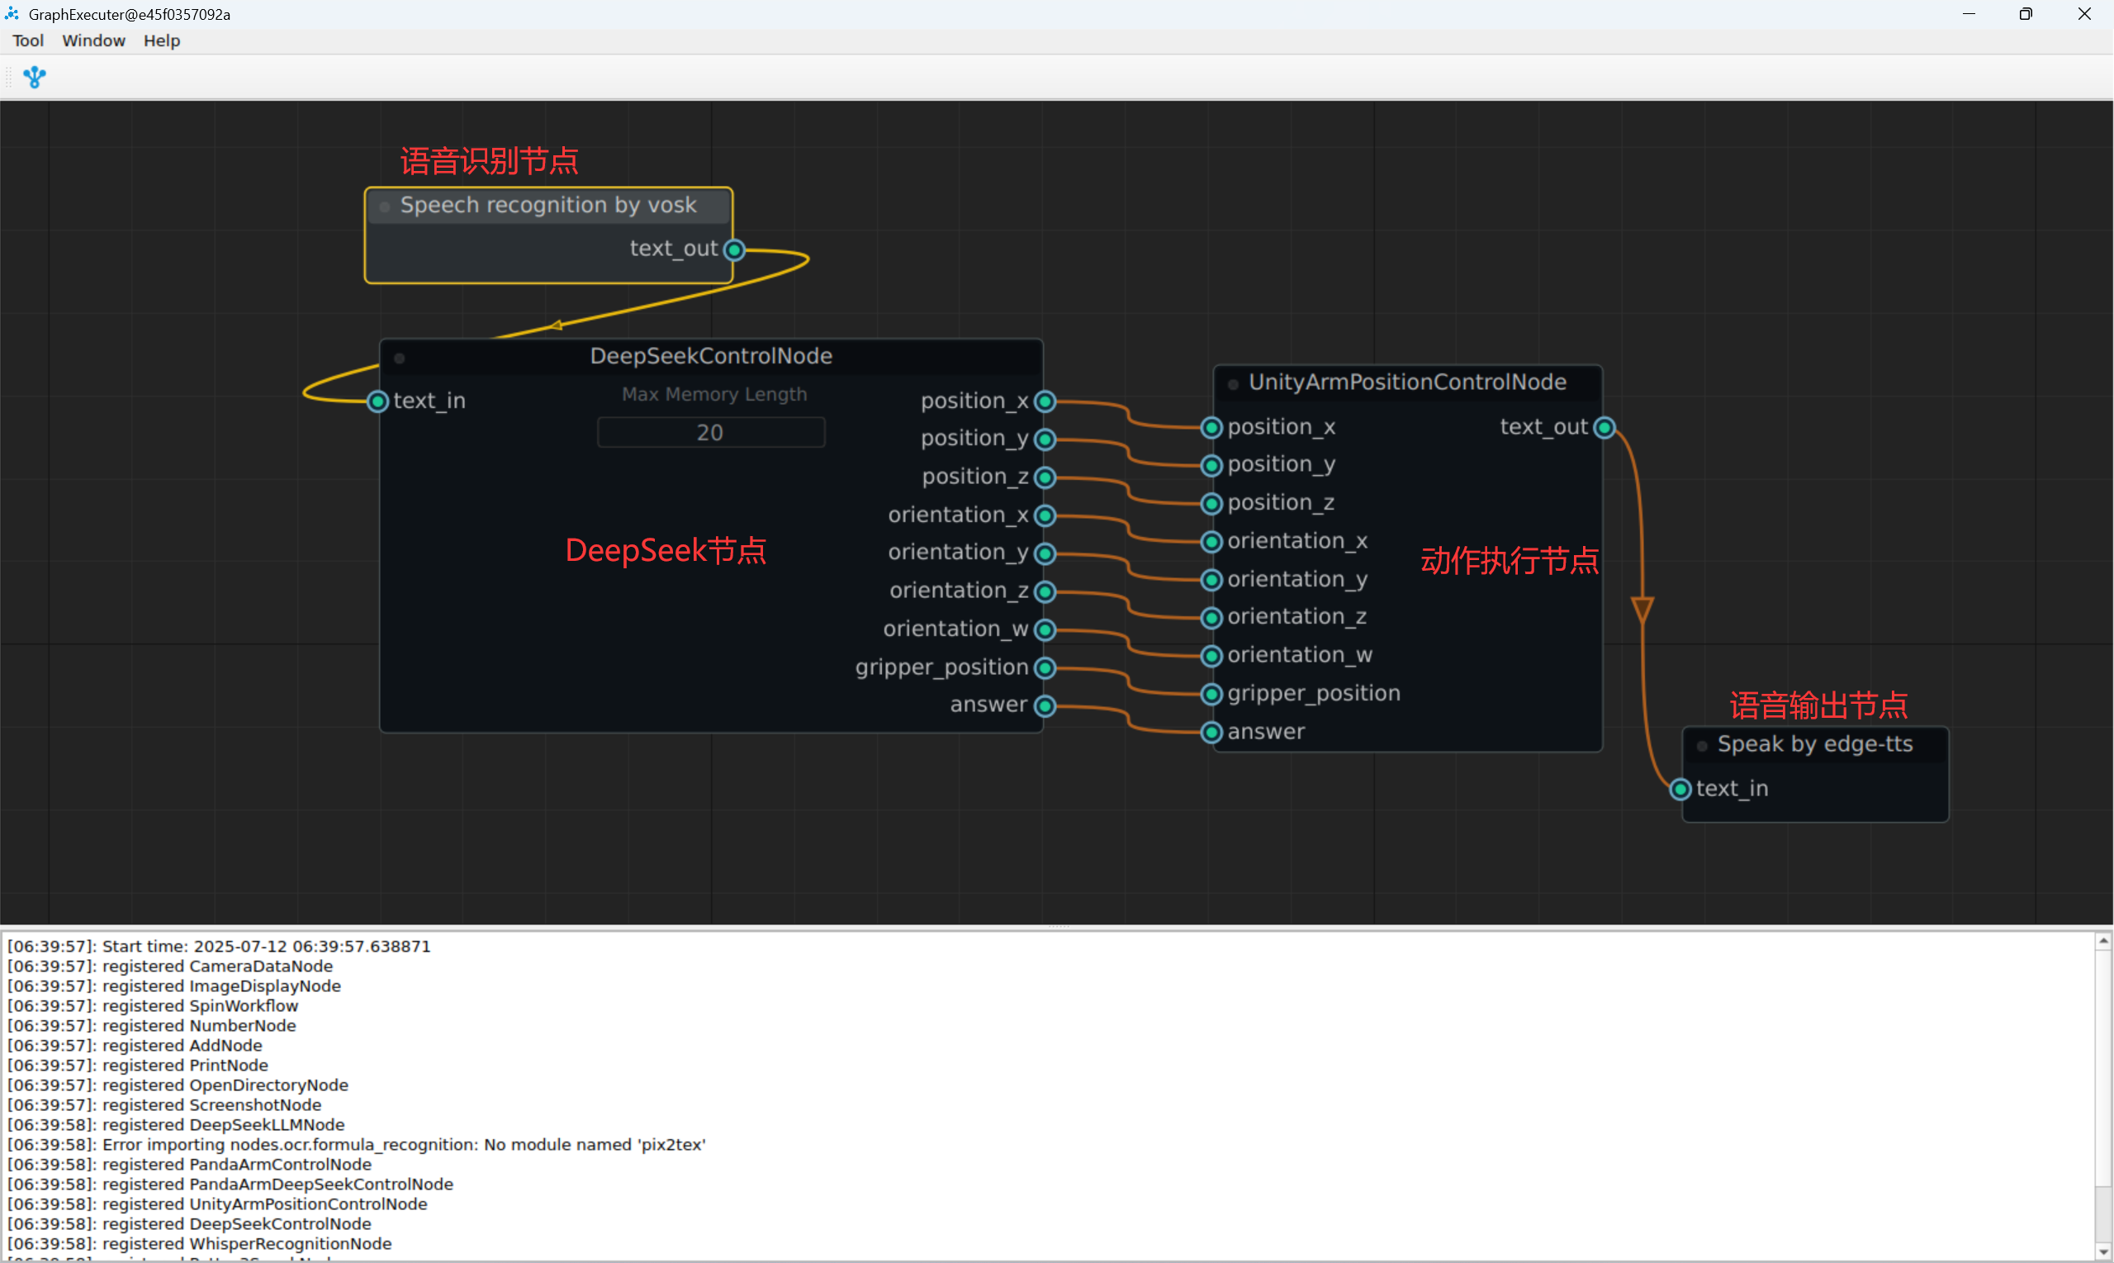Viewport: 2114px width, 1263px height.
Task: Open the Help menu
Action: tap(162, 40)
